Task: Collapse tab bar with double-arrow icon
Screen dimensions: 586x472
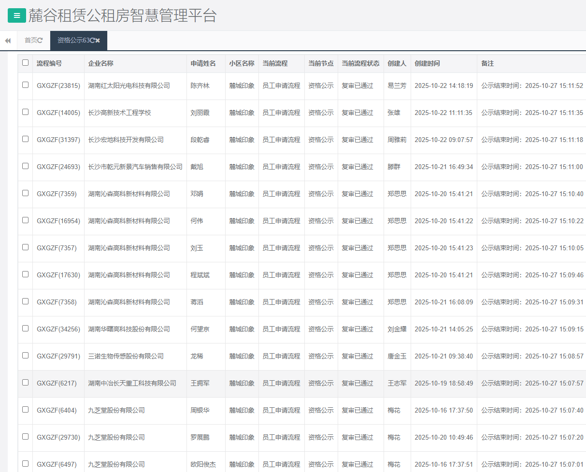Action: coord(8,41)
